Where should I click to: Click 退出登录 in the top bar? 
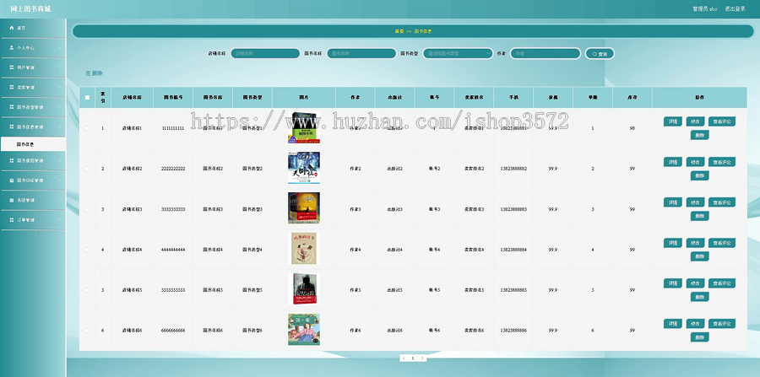pyautogui.click(x=735, y=8)
